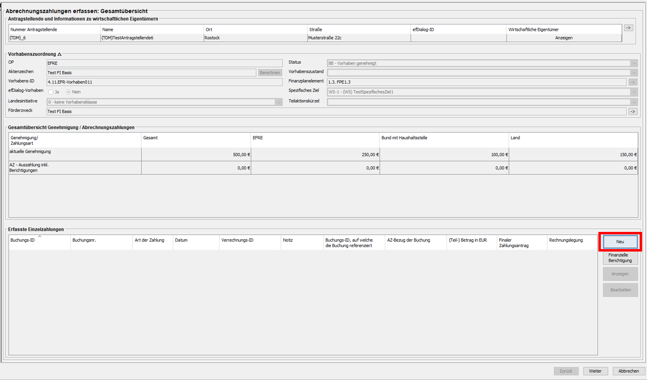647x380 pixels.
Task: Open the Teilaktionskürzel dropdown
Action: click(x=634, y=102)
